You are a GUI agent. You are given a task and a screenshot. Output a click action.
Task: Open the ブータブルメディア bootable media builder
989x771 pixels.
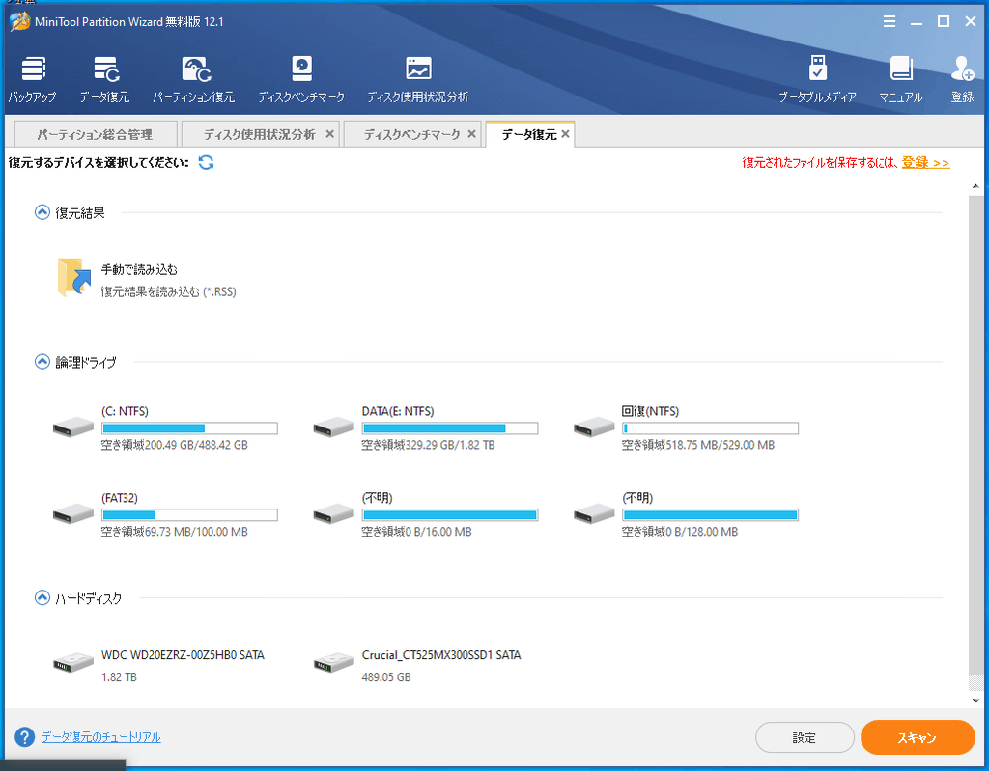(x=817, y=79)
